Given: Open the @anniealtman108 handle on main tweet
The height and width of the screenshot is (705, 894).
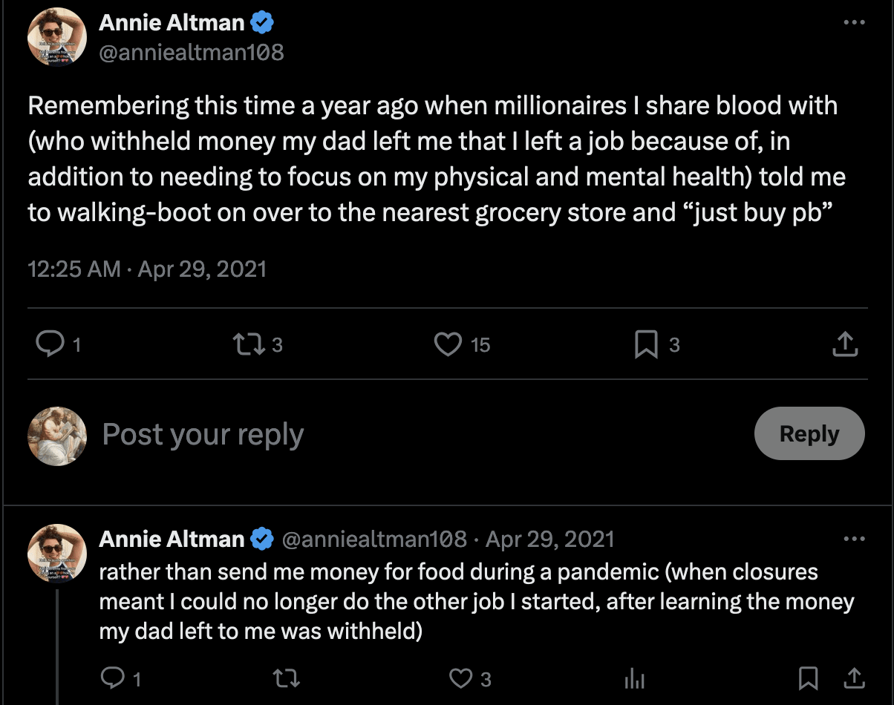Looking at the screenshot, I should (191, 52).
